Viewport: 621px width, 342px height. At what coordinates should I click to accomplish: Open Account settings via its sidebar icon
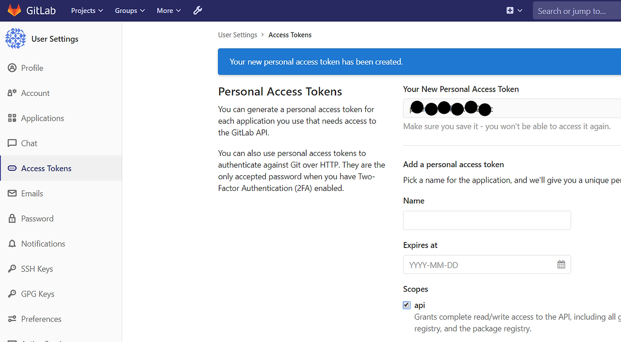pos(12,93)
